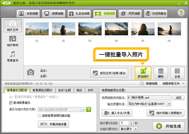Open the 相片文件 camera panel
Viewport: 189px width, 134px height.
pyautogui.click(x=13, y=26)
